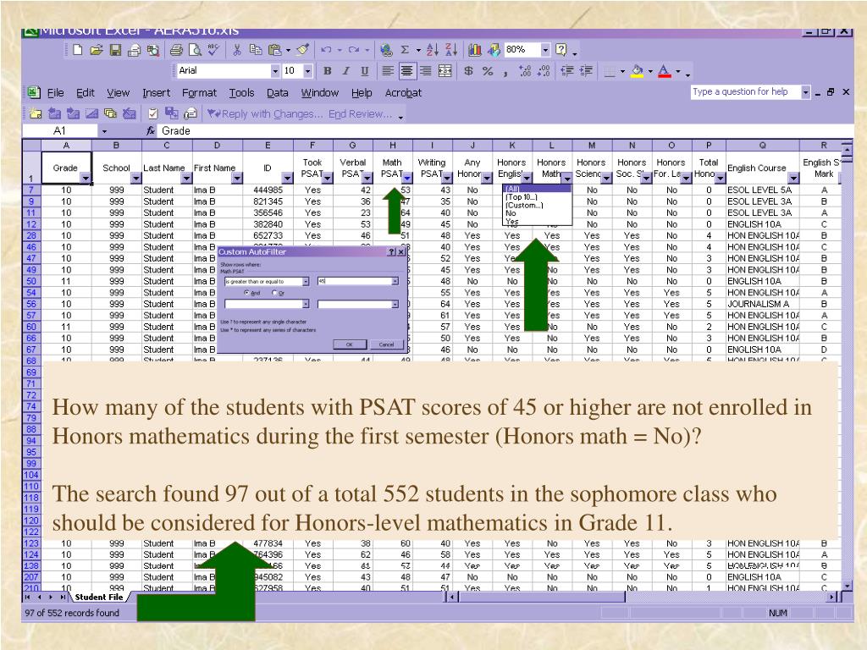Cut selection with the scissors icon
867x650 pixels.
(237, 50)
